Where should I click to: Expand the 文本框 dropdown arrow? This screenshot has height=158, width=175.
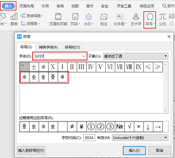pyautogui.click(x=126, y=24)
